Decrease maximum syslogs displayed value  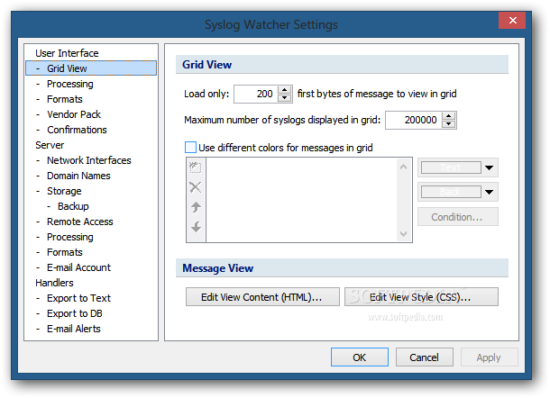[448, 124]
